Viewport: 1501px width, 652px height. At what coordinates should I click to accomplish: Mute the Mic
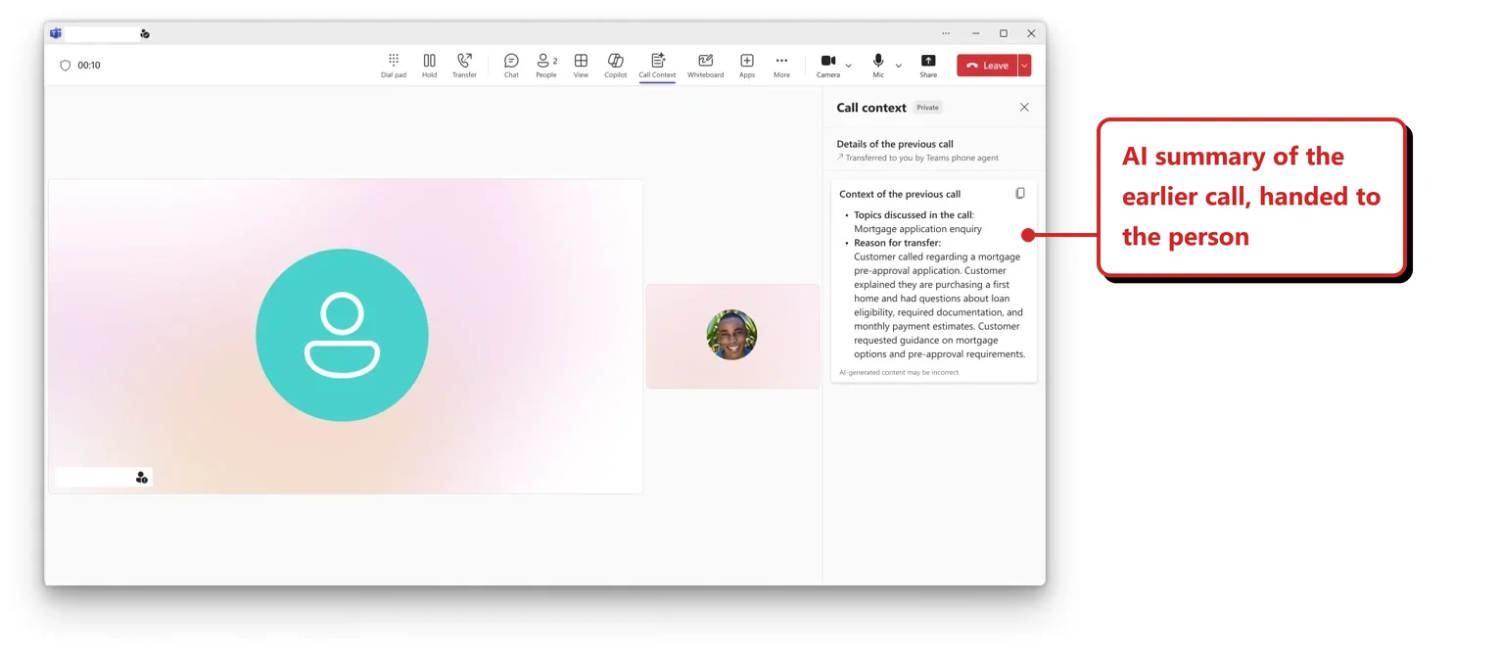pyautogui.click(x=878, y=65)
